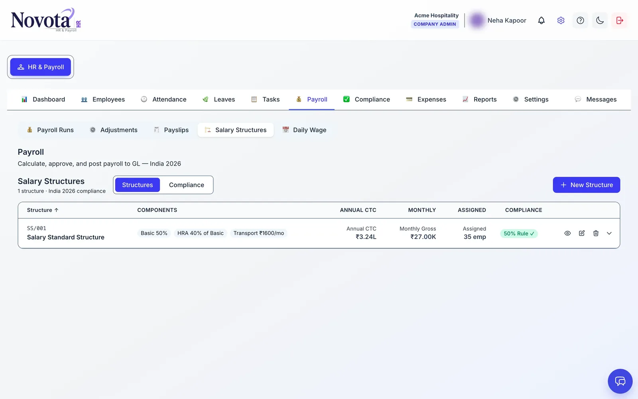Open the settings gear in header

click(x=561, y=20)
